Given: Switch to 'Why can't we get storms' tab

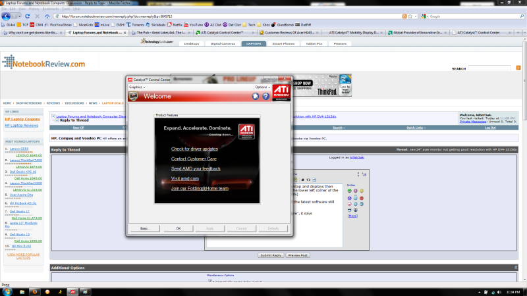Looking at the screenshot, I should [x=32, y=32].
